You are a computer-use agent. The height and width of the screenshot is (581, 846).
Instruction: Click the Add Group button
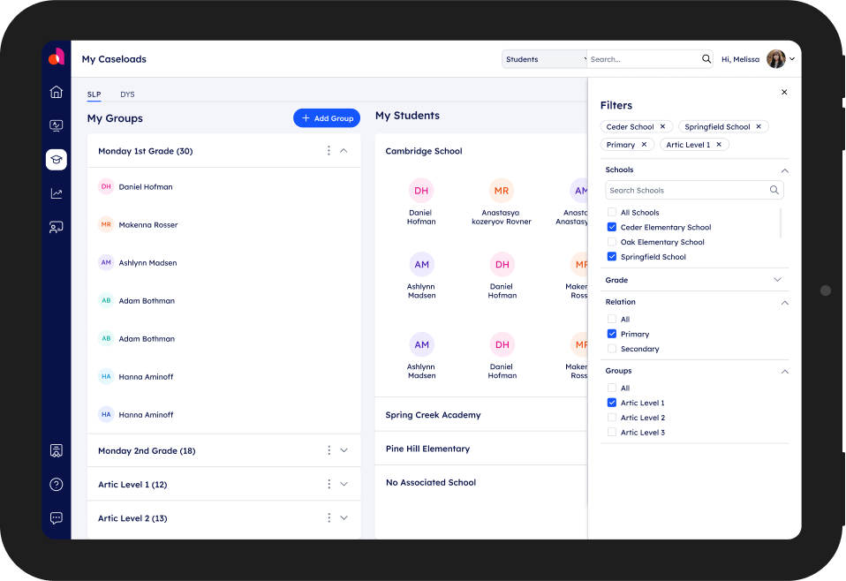point(327,118)
